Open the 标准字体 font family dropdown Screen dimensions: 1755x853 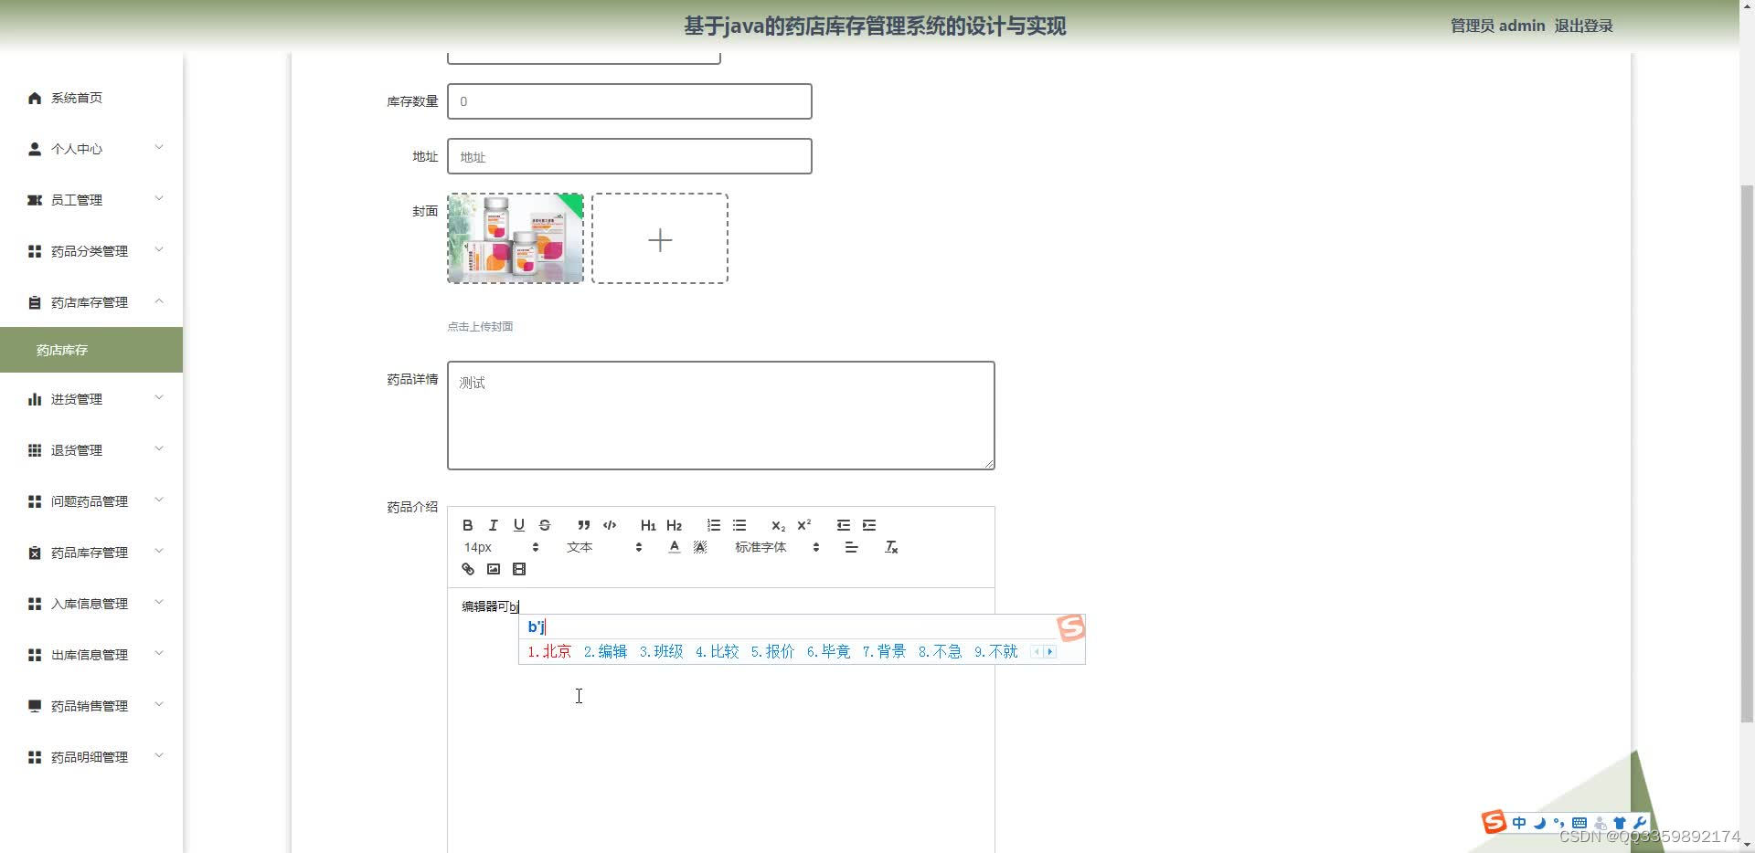tap(777, 547)
